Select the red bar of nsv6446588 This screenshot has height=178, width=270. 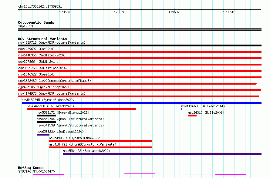81,109
